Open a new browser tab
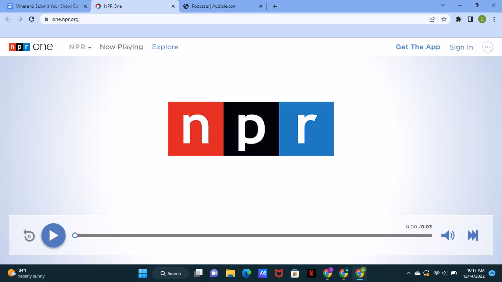 [x=275, y=6]
